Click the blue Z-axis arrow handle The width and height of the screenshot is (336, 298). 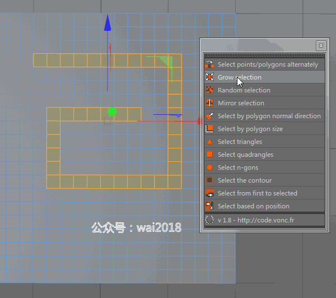(x=108, y=23)
